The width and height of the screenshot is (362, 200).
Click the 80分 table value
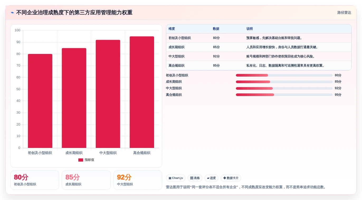coord(216,38)
